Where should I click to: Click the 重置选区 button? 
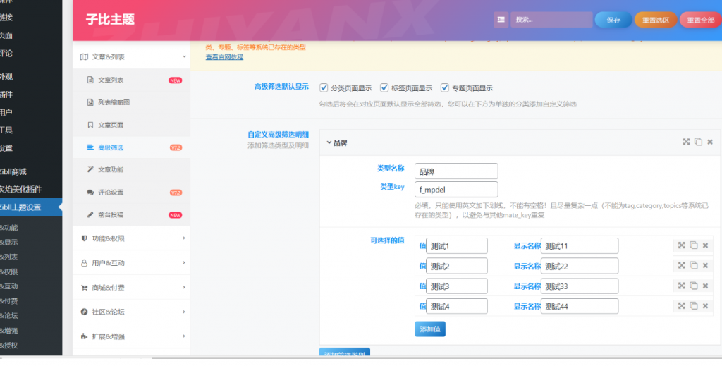656,20
